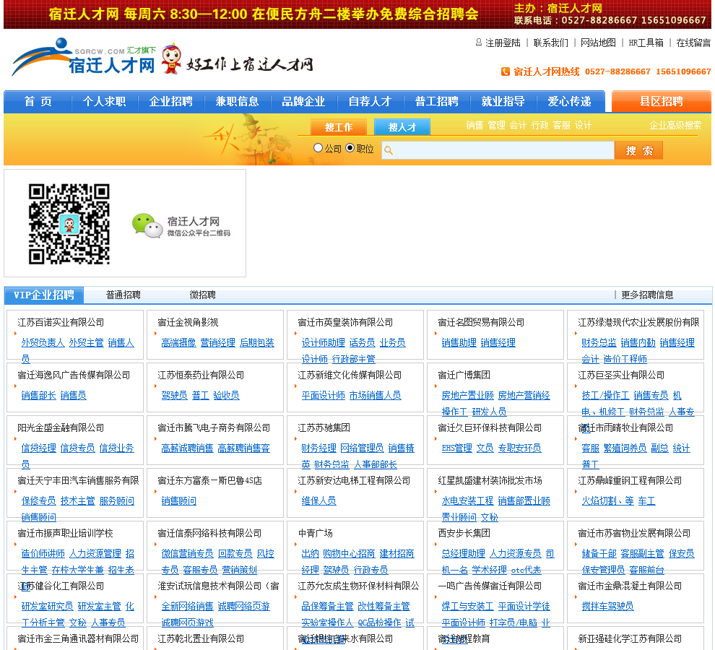Focus the keyword search input field
Screen dimensions: 715x650
[x=498, y=150]
